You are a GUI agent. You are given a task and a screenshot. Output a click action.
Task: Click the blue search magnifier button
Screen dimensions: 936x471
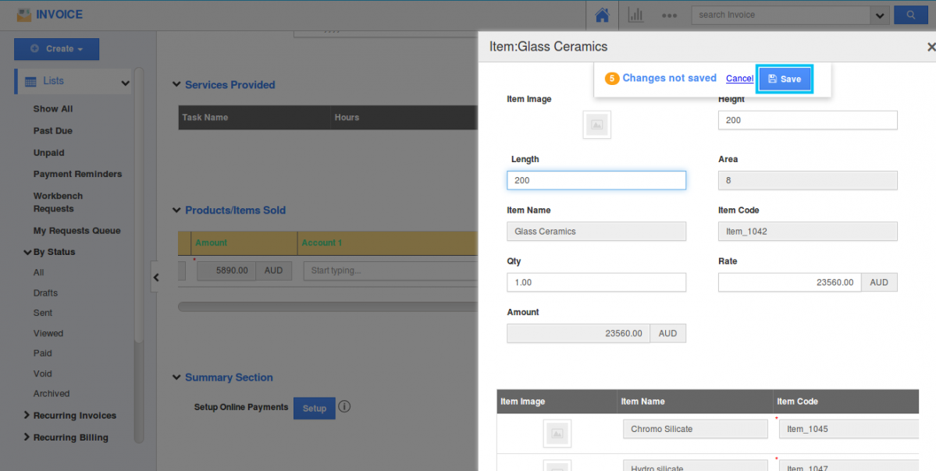pyautogui.click(x=910, y=15)
